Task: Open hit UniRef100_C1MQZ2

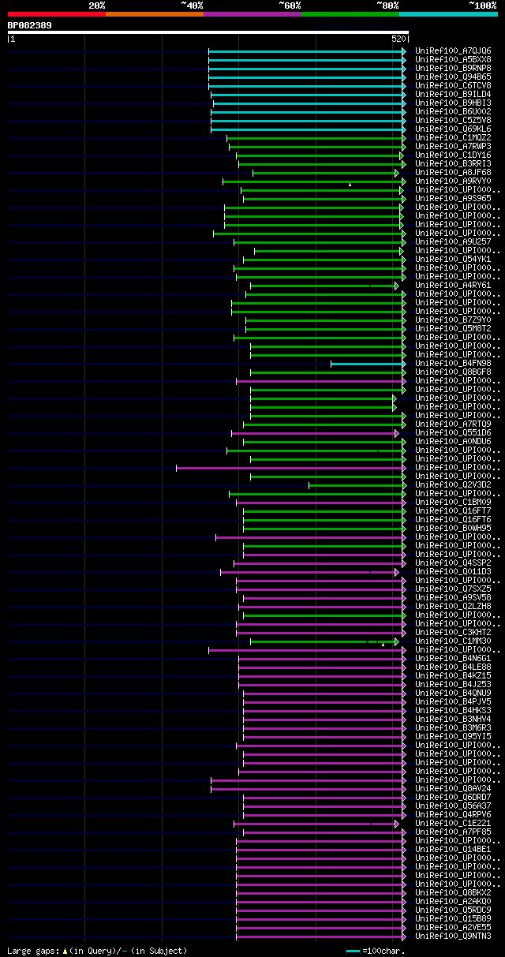Action: click(x=453, y=137)
